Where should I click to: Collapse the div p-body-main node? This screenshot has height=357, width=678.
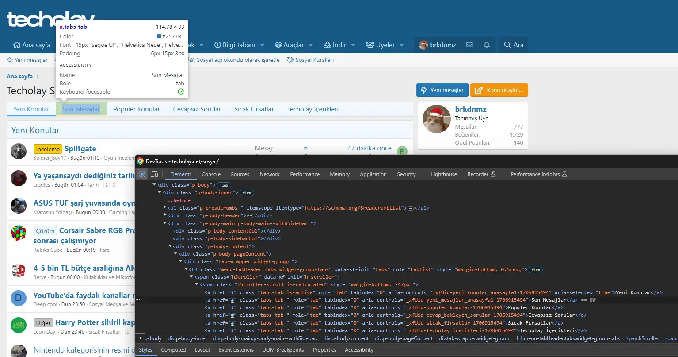click(165, 223)
